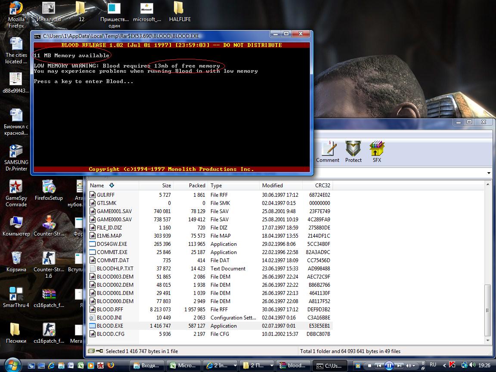
Task: Click Internet Explorer quick launch icon
Action: (51, 366)
